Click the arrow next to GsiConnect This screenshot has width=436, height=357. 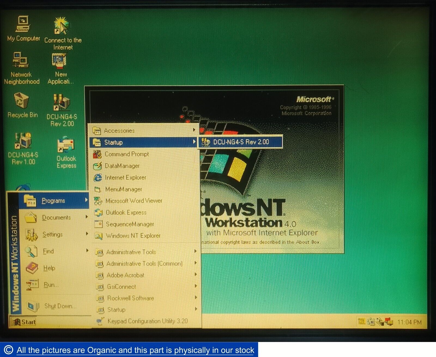point(196,286)
